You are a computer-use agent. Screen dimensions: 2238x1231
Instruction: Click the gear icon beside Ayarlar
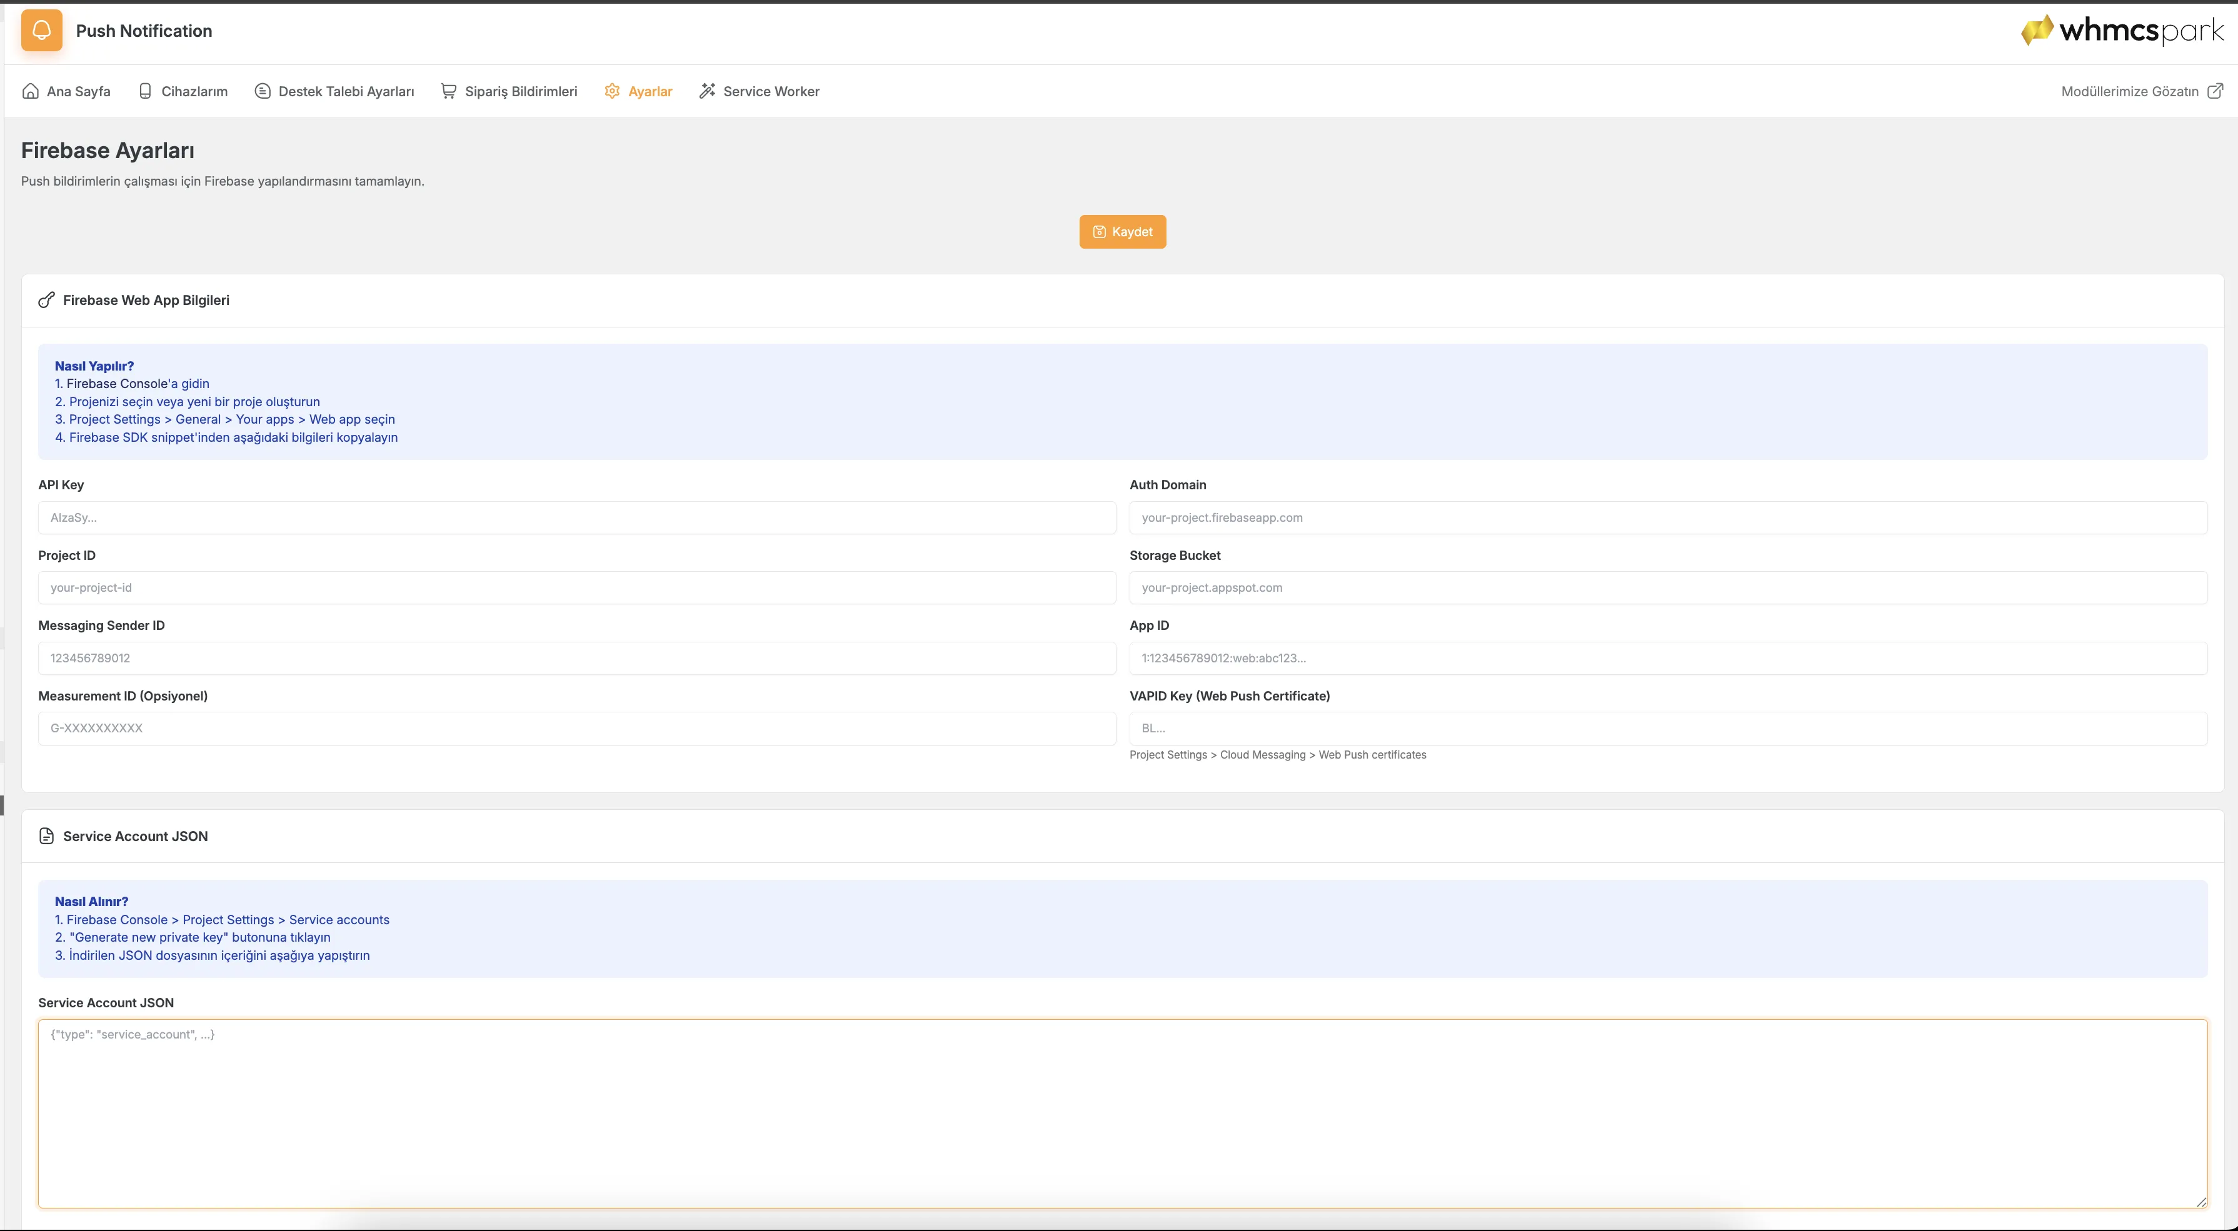[611, 91]
